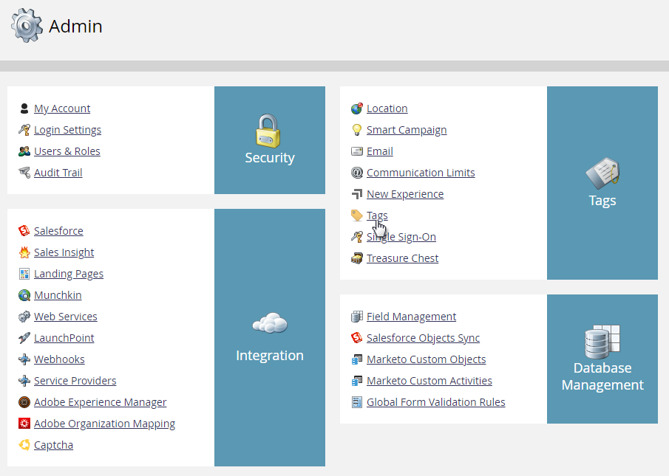The height and width of the screenshot is (476, 669).
Task: Open the Single Sign-On link
Action: 401,237
